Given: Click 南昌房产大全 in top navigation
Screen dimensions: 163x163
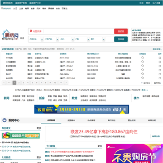Looking at the screenshot, I should [35, 3].
